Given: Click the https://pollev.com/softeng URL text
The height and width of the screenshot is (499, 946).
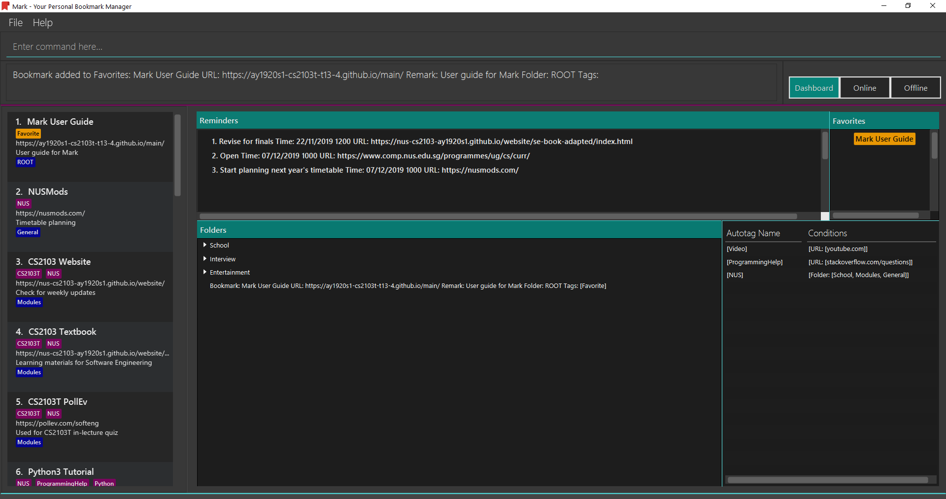Looking at the screenshot, I should [57, 424].
